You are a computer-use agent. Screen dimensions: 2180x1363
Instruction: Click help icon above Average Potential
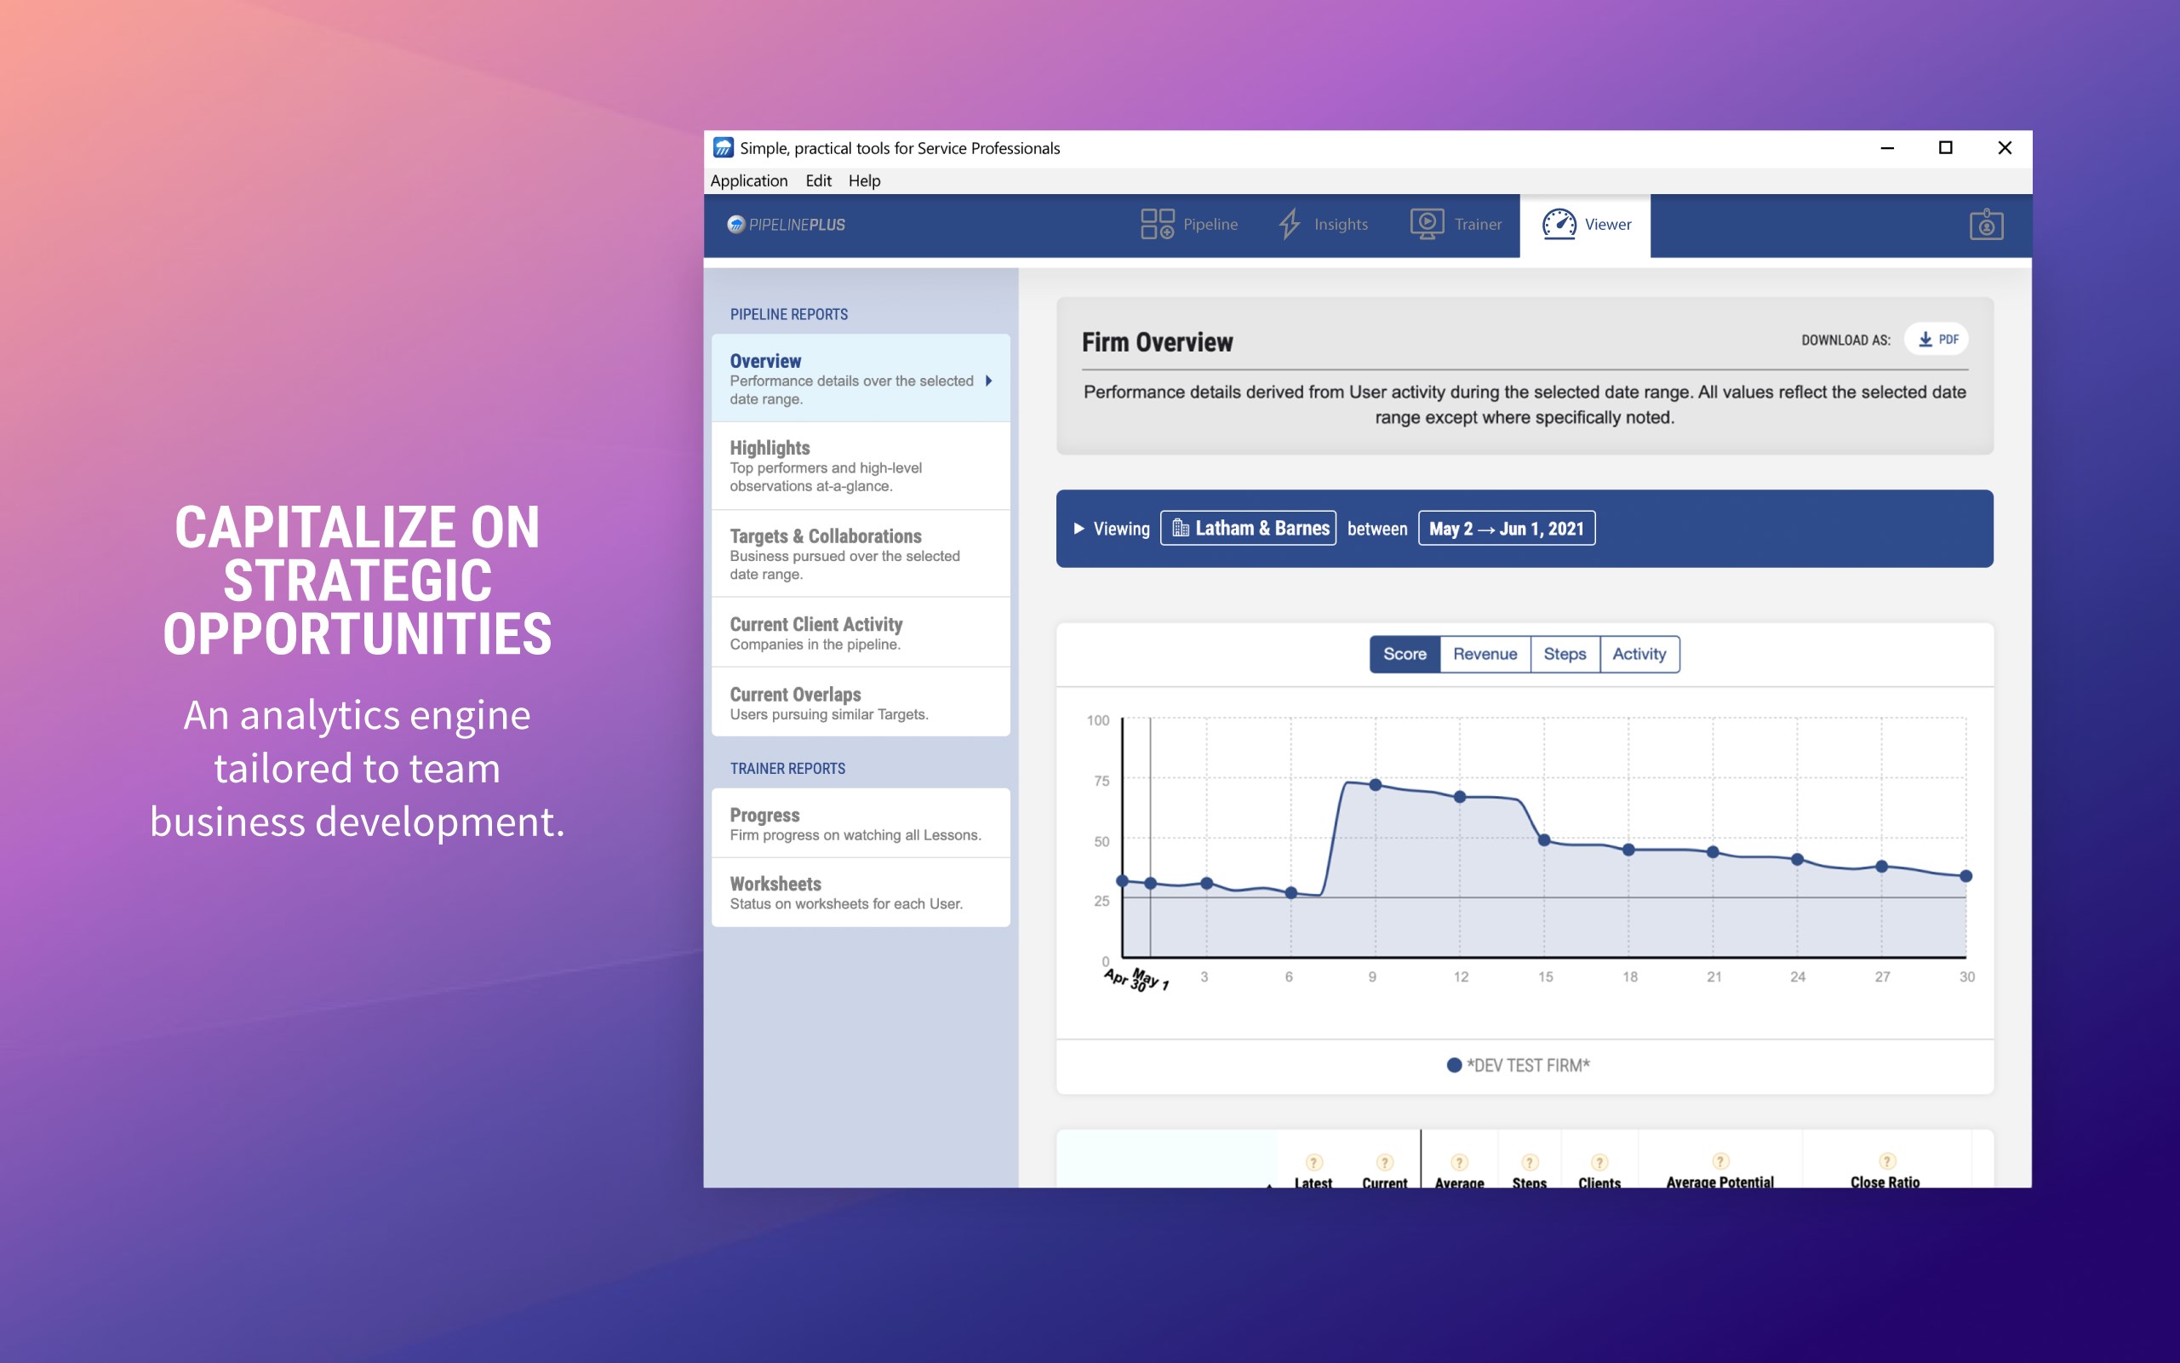tap(1719, 1161)
